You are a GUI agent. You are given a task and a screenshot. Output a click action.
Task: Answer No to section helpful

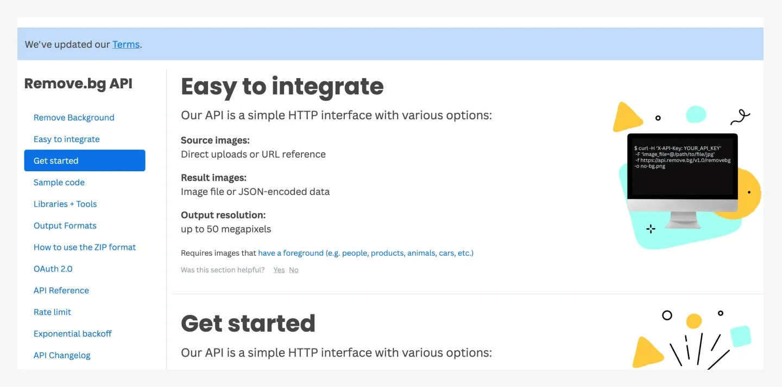pos(294,270)
